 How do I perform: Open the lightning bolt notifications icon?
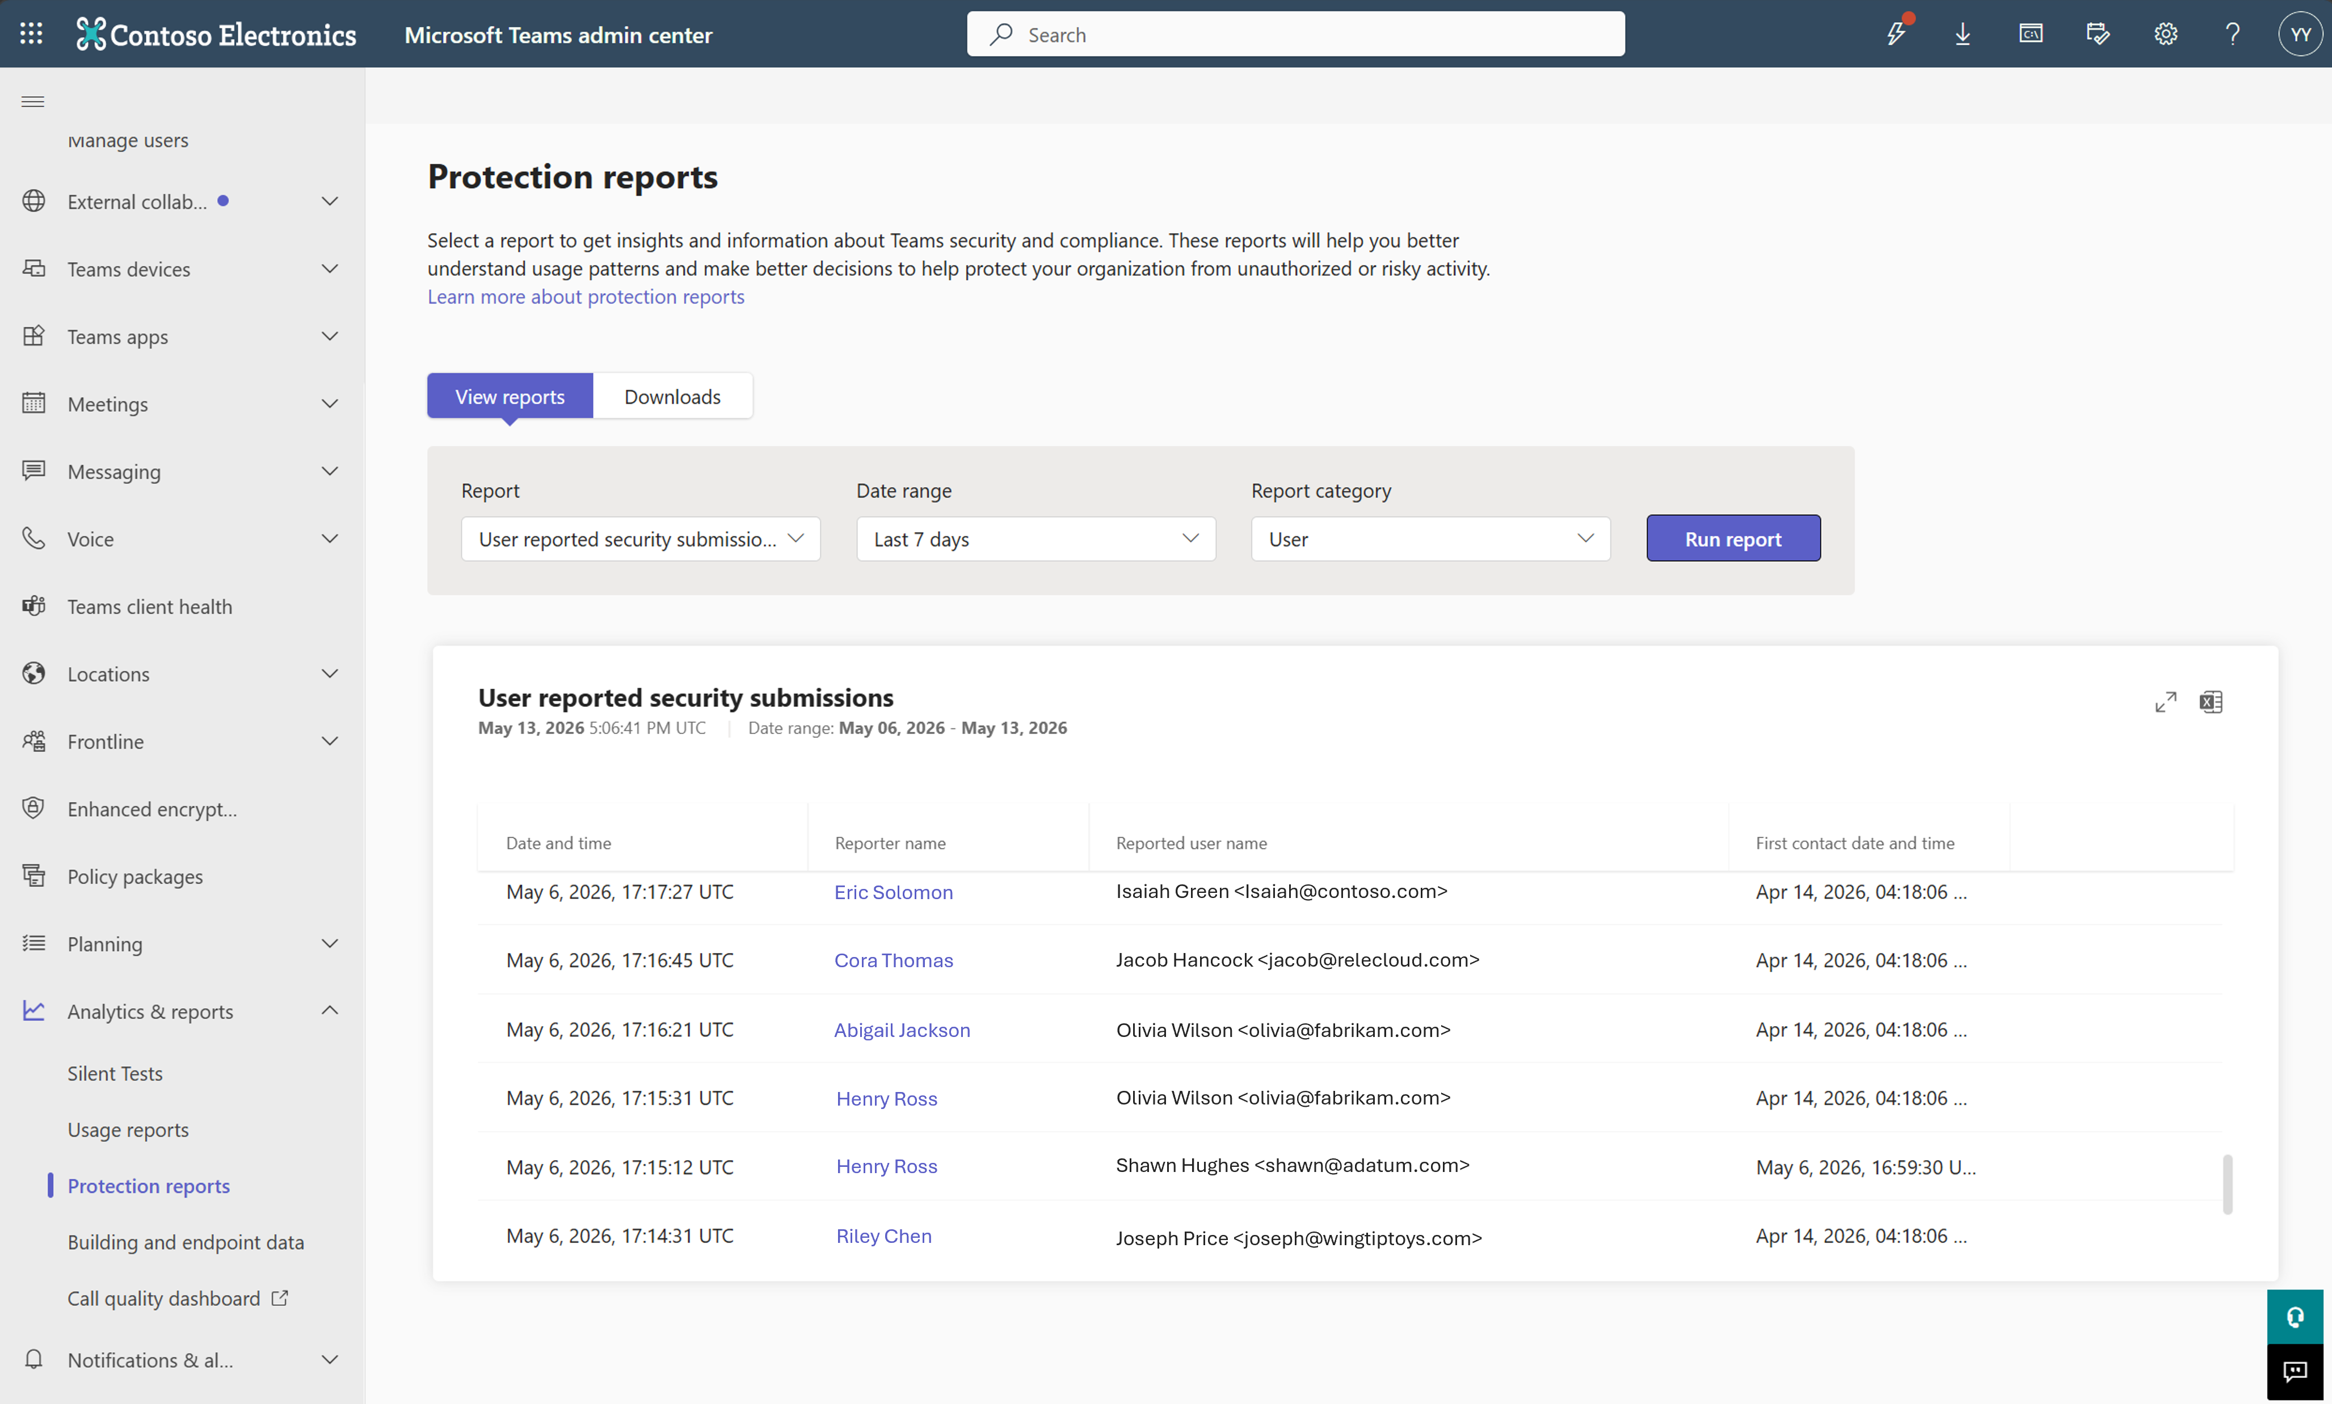pyautogui.click(x=1896, y=34)
